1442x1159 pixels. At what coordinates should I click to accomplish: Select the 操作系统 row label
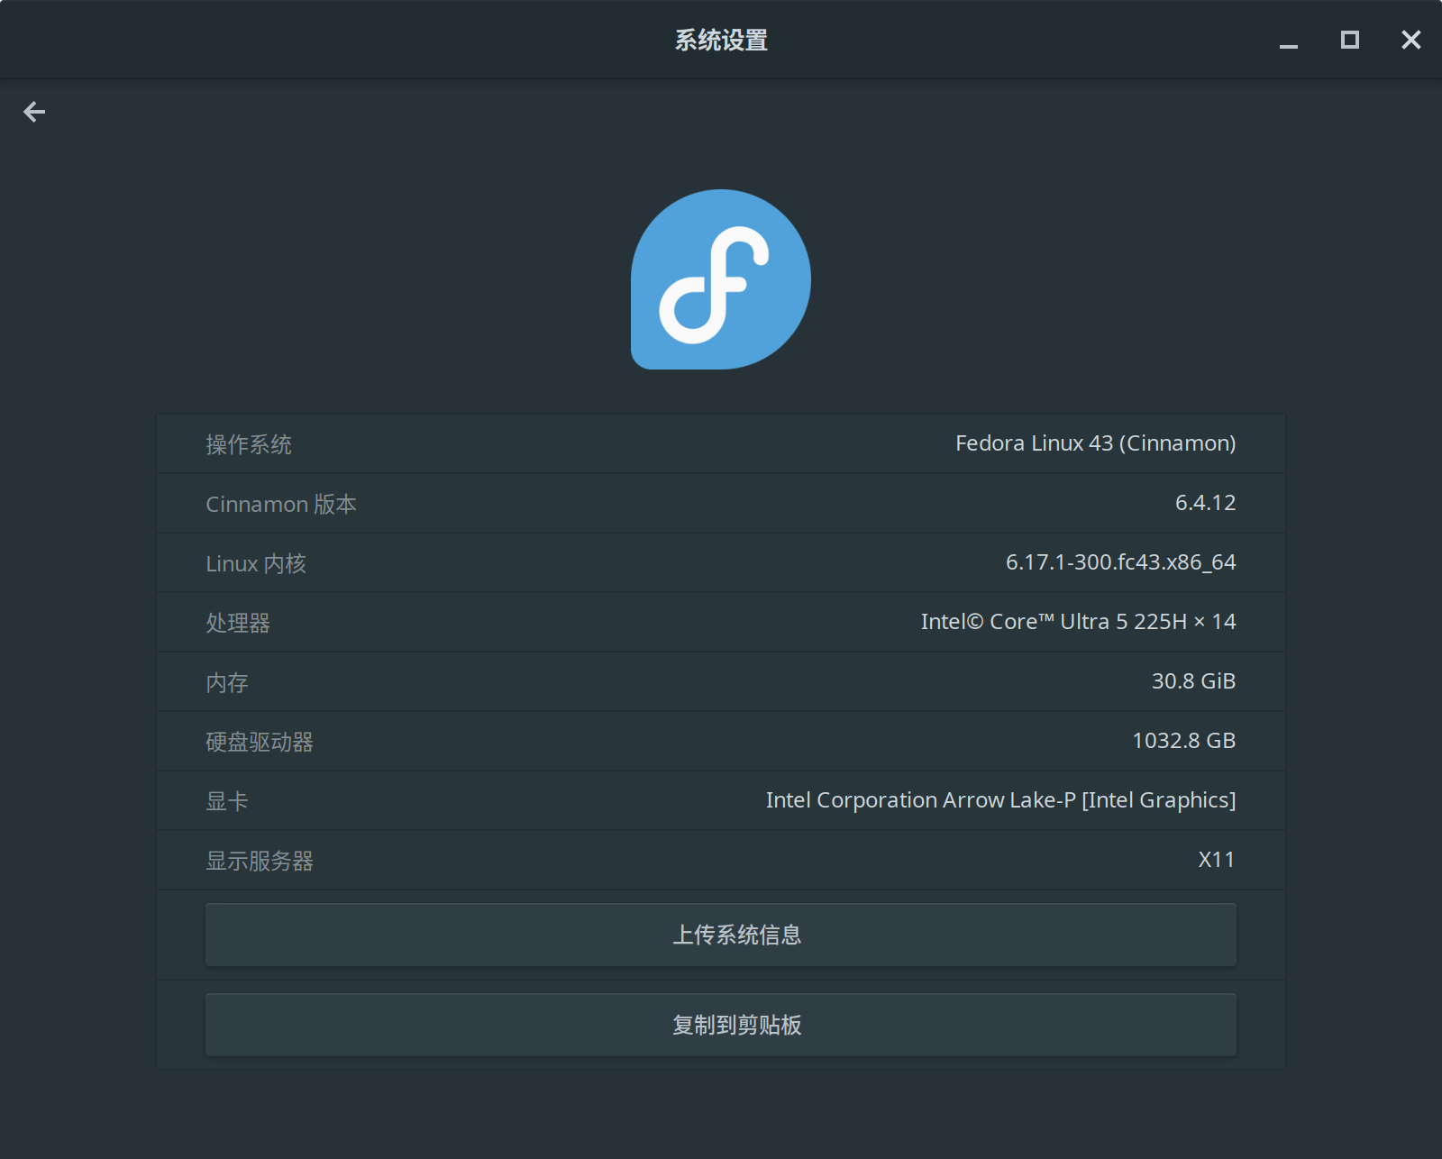point(249,444)
